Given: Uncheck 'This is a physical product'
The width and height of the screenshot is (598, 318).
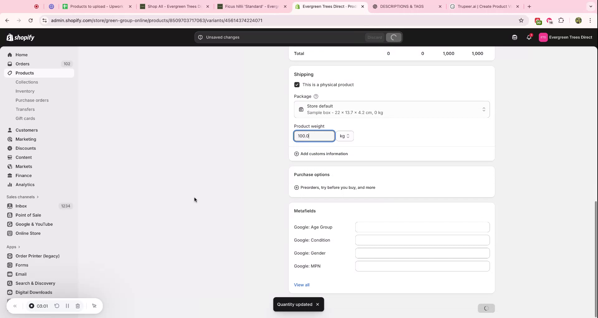Looking at the screenshot, I should tap(297, 84).
